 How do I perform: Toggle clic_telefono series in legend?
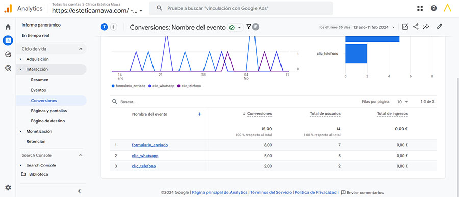tap(189, 86)
